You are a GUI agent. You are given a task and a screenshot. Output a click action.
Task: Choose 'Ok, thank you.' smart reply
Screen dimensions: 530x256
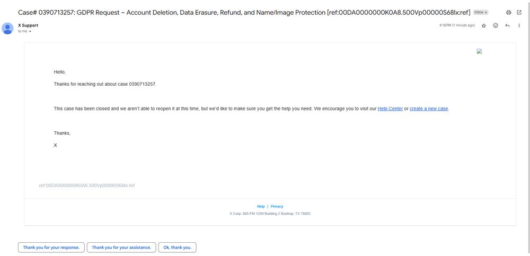(x=178, y=247)
